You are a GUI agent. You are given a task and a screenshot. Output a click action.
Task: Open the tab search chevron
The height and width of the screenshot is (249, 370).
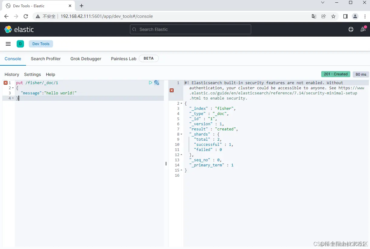pos(323,2)
